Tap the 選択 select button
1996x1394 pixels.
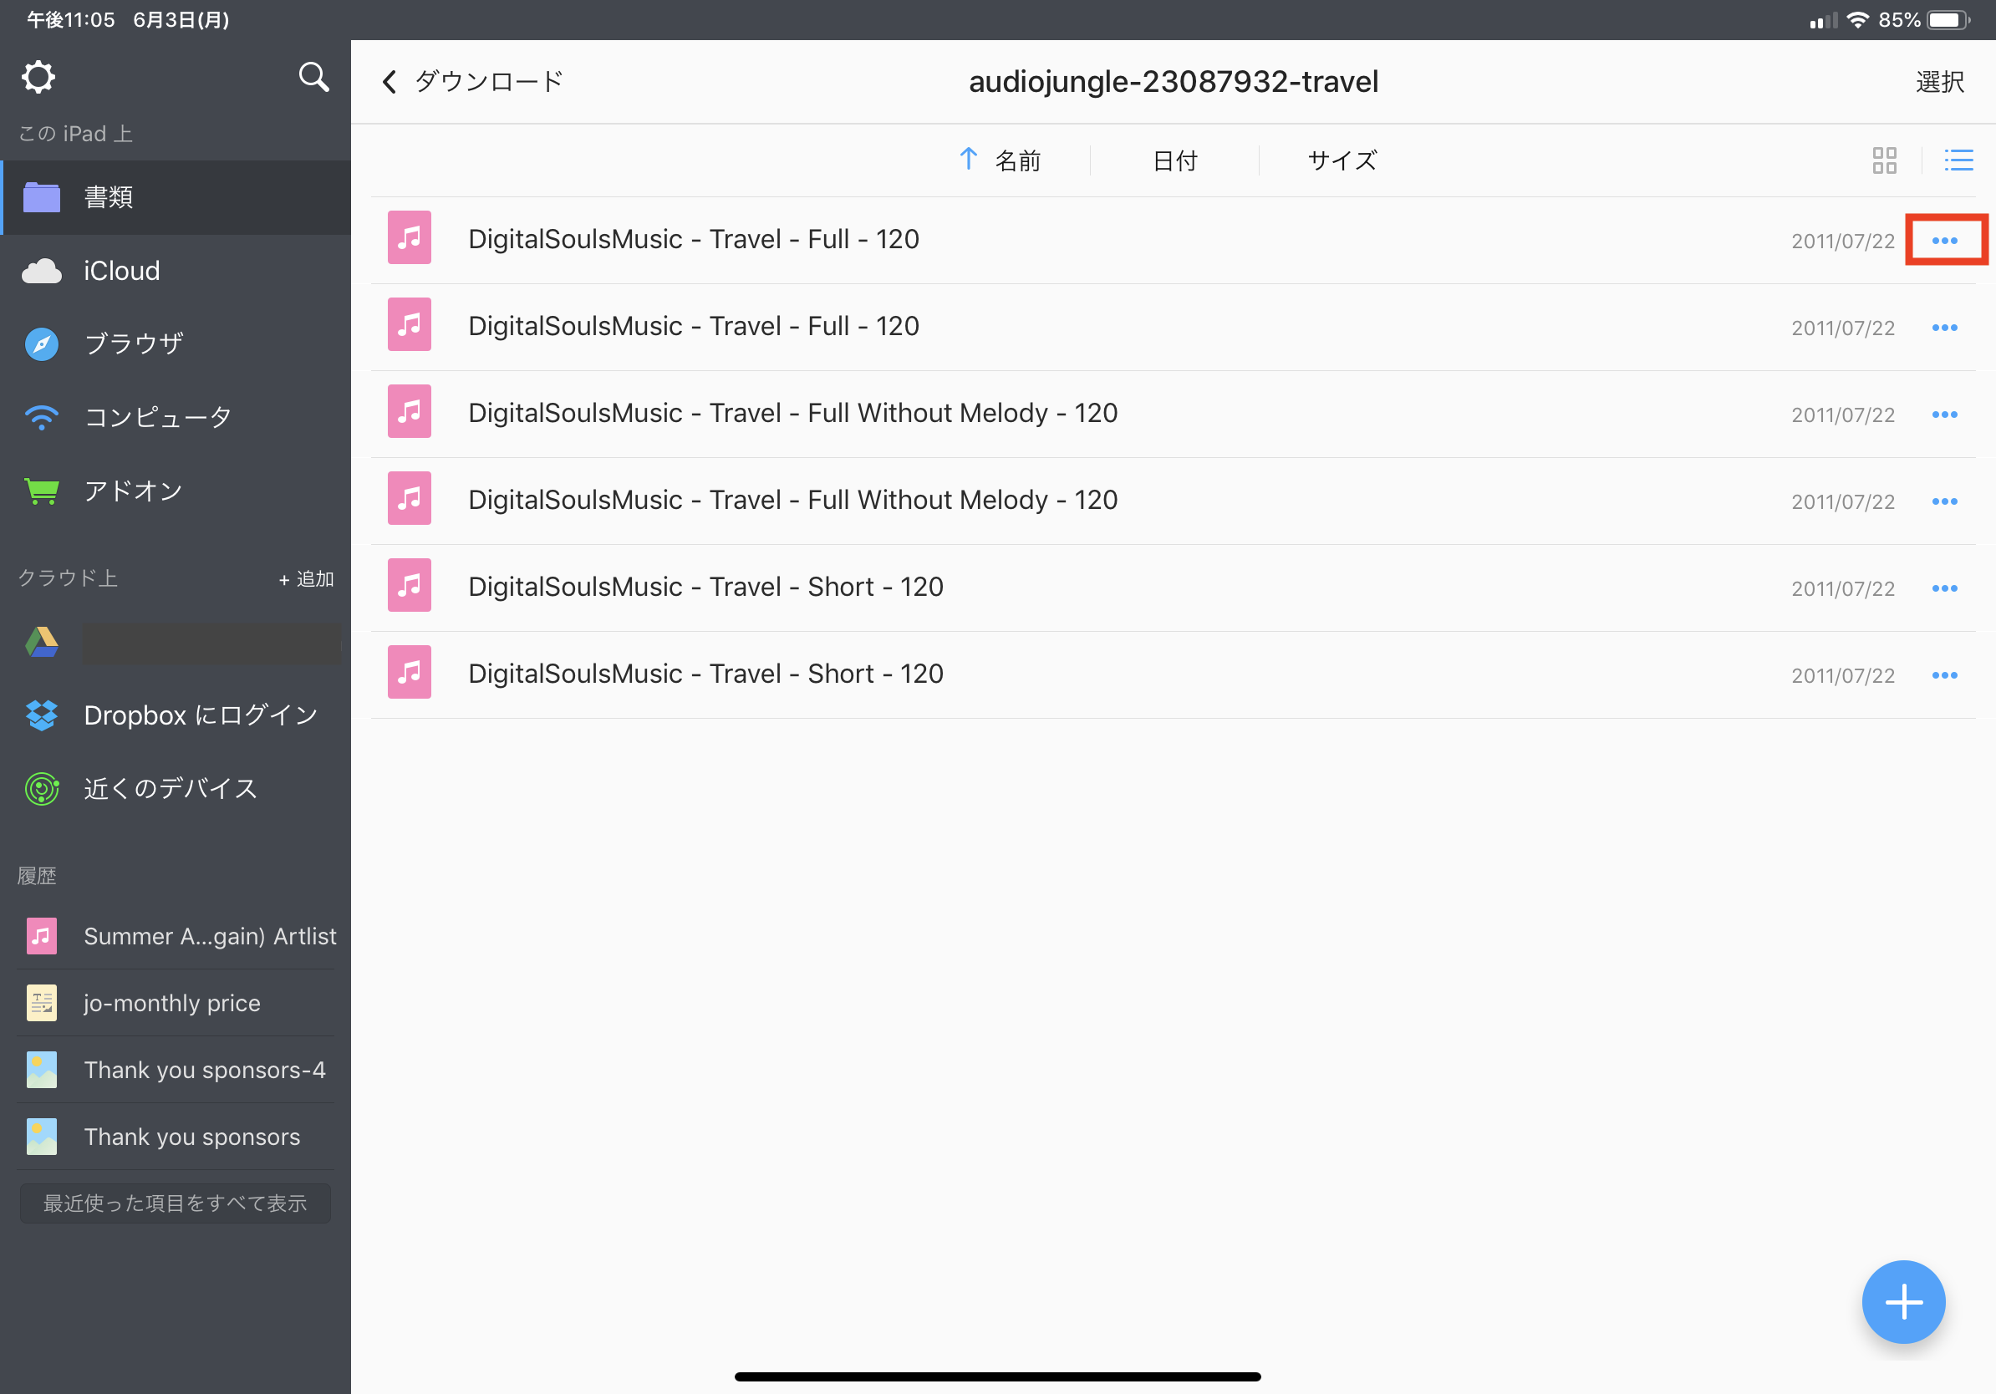point(1938,82)
